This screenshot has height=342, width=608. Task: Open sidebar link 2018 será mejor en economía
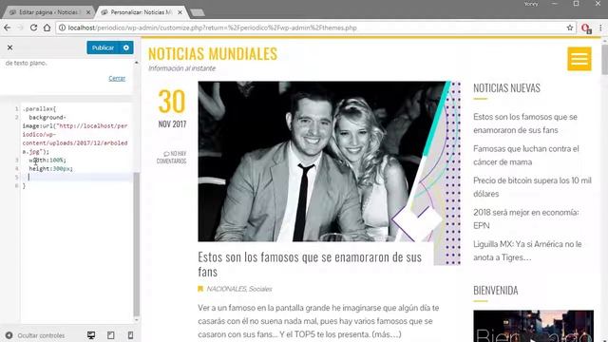[525, 218]
